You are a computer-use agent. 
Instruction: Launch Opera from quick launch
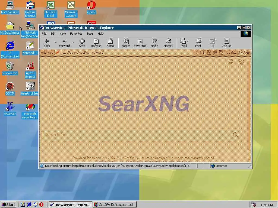(x=41, y=205)
